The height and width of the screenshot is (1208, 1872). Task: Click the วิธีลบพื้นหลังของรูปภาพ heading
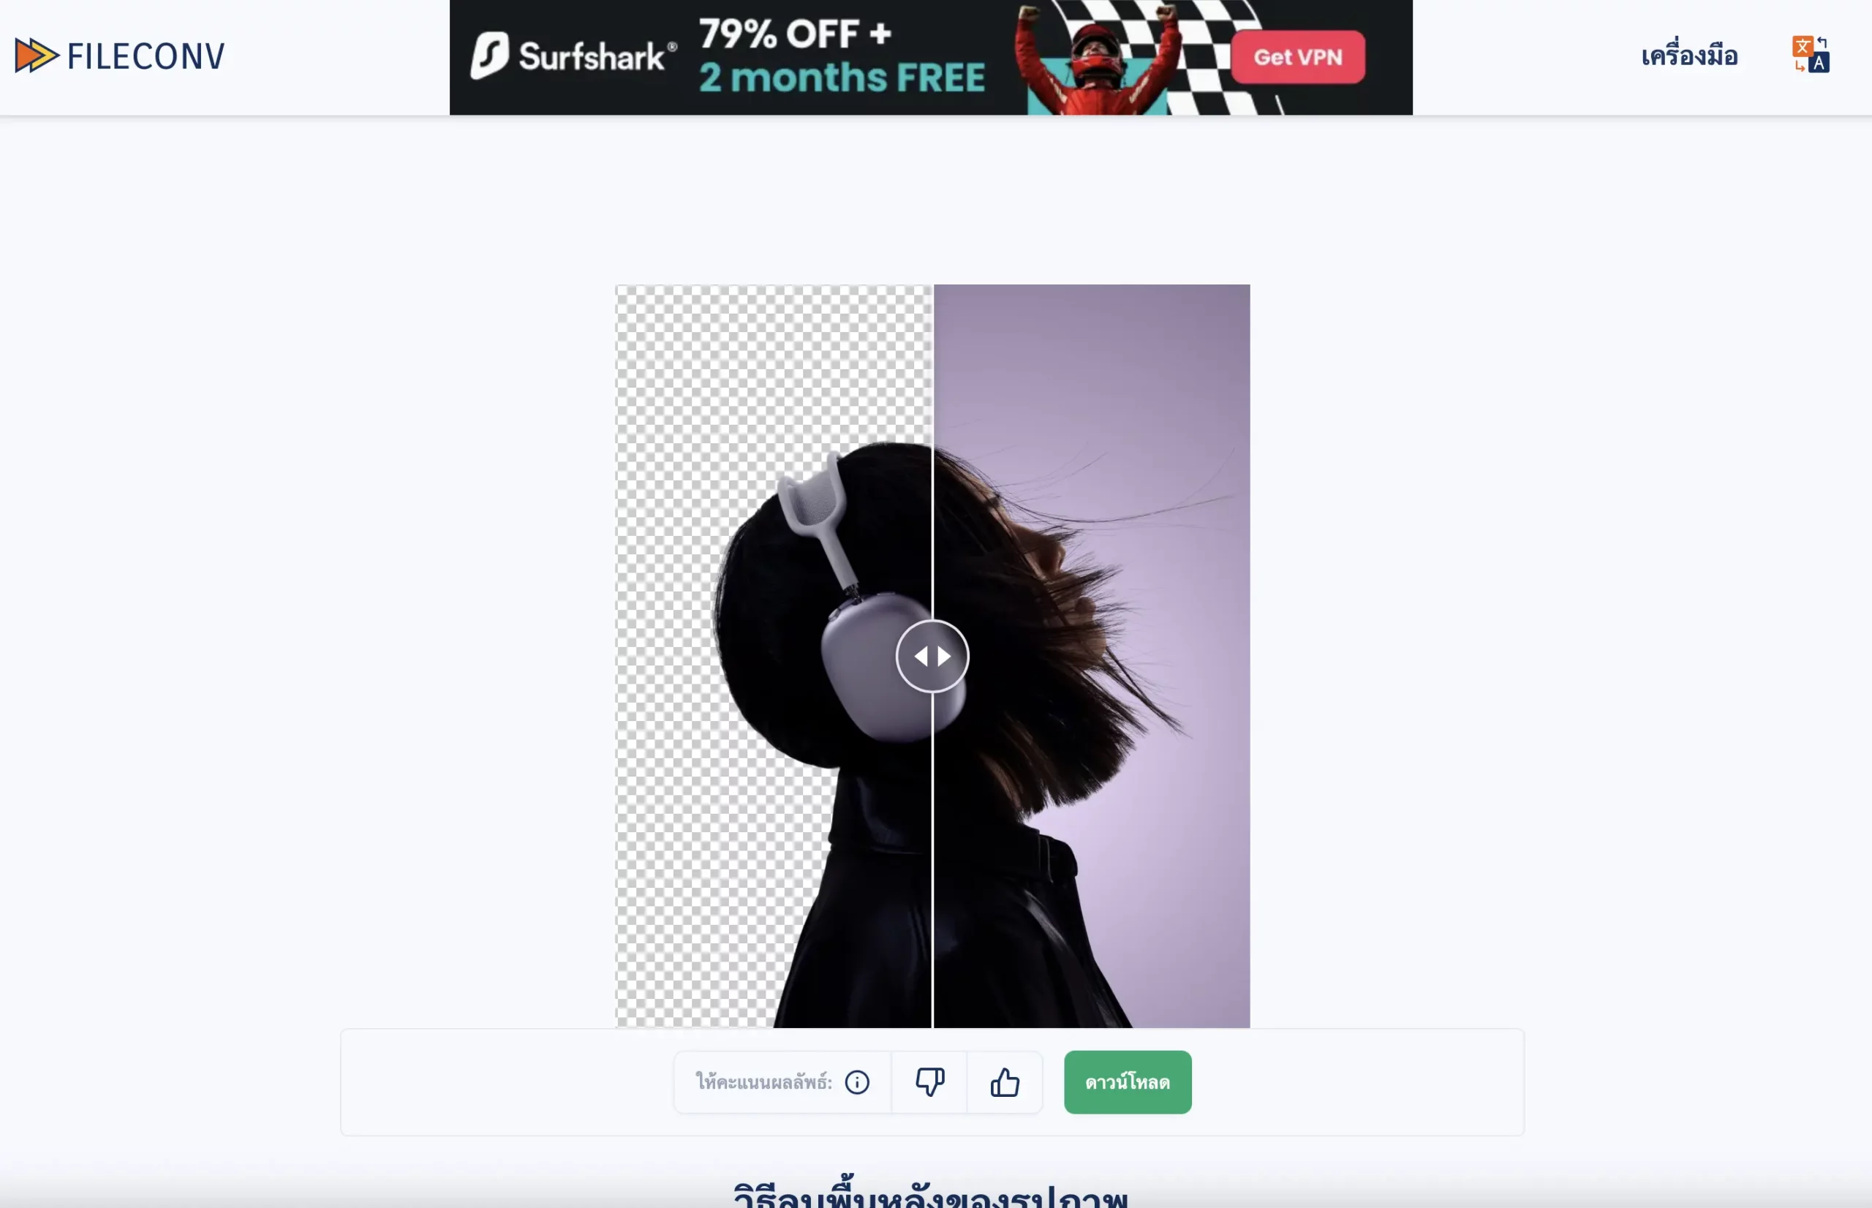[931, 1194]
